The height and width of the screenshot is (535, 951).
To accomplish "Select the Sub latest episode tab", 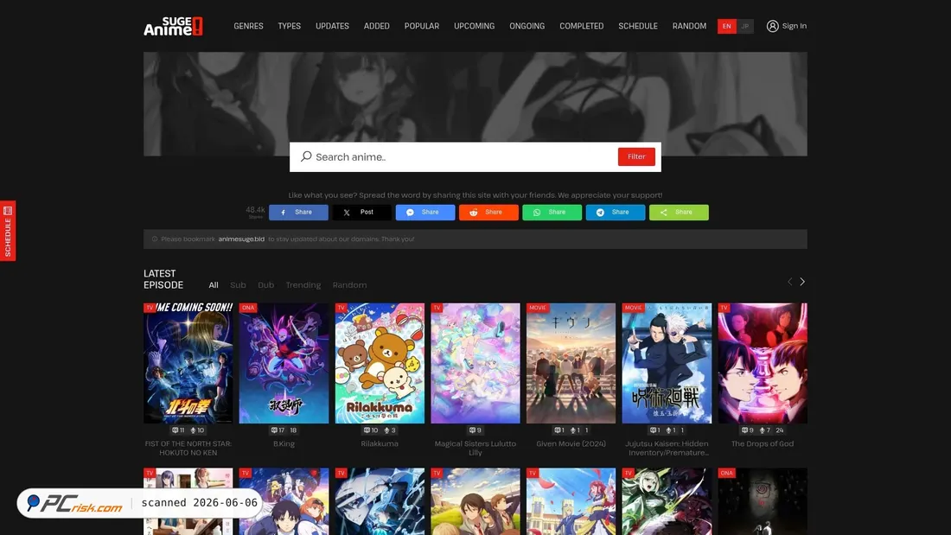I will click(238, 285).
